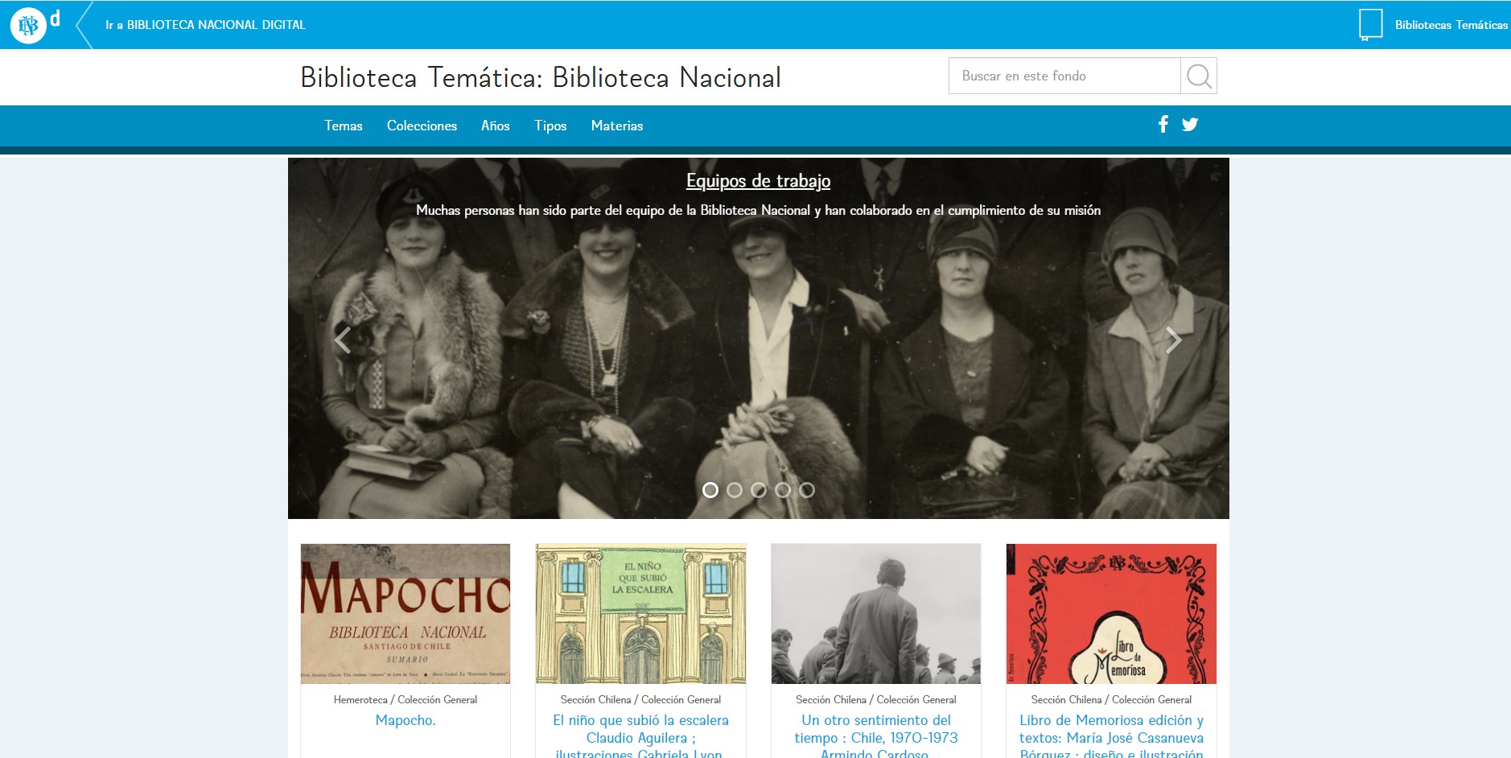Open the Twitter bird icon

[1190, 125]
